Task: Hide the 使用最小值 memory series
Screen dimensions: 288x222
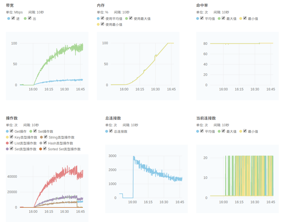Action: tap(102, 24)
